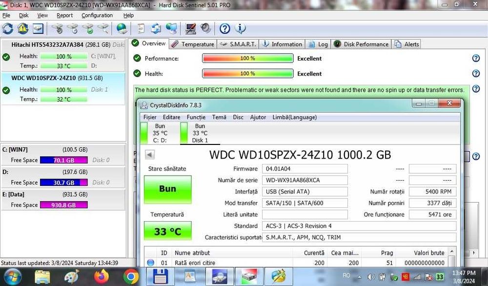488x286 pixels.
Task: Click the blue info bubble toolbar icon
Action: click(x=240, y=29)
